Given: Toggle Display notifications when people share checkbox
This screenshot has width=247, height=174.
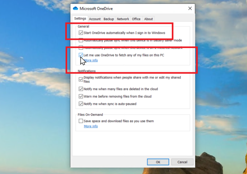Looking at the screenshot, I should [81, 79].
